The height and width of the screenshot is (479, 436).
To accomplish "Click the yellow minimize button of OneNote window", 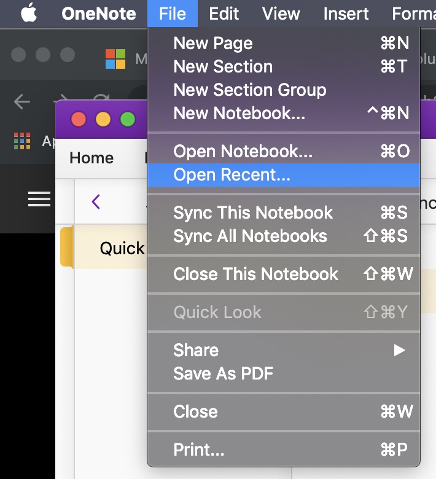I will point(103,119).
